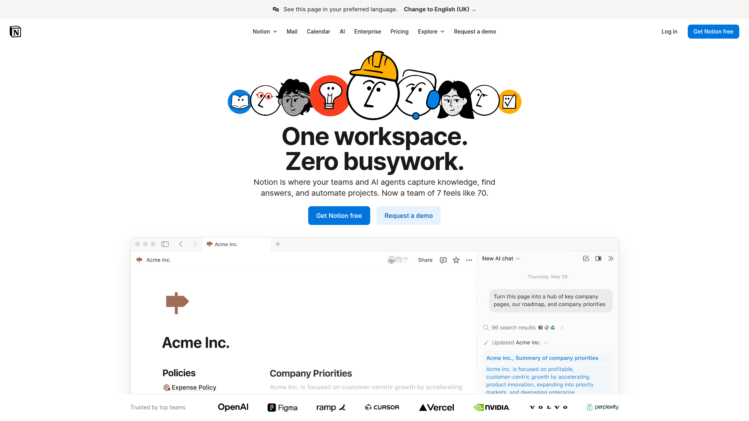
Task: Click the collaborator avatars near Share
Action: (x=398, y=260)
